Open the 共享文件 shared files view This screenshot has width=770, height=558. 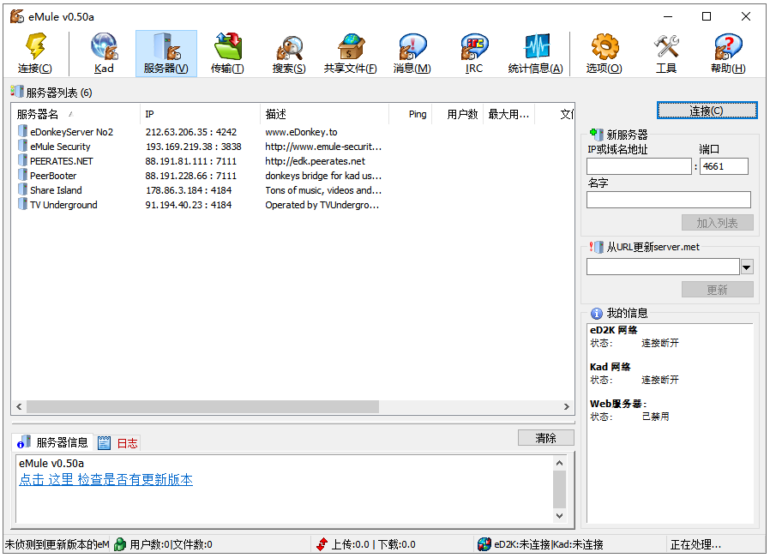350,51
